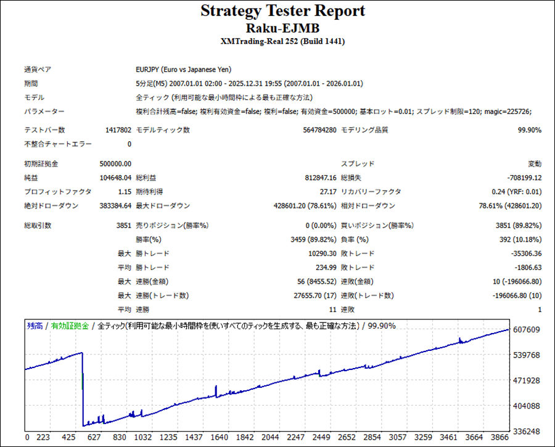Image resolution: width=555 pixels, height=447 pixels.
Task: Click the 812847.16 gross profit value
Action: [x=321, y=178]
